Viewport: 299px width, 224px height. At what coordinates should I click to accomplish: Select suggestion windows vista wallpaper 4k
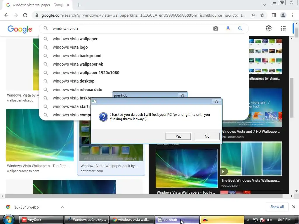coord(144,64)
